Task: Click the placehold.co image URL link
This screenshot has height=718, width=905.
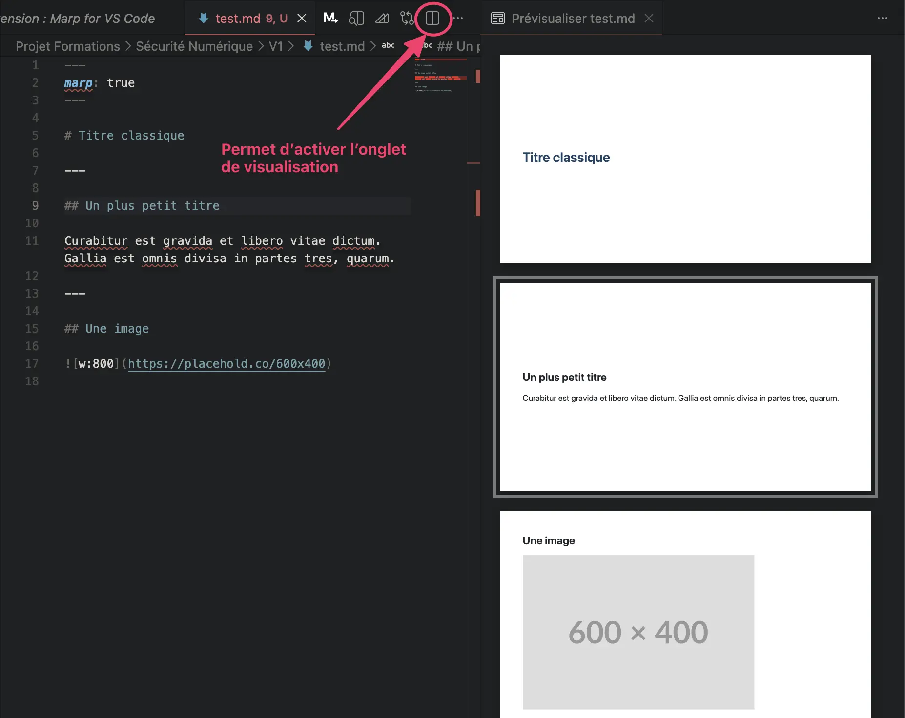Action: pyautogui.click(x=226, y=363)
